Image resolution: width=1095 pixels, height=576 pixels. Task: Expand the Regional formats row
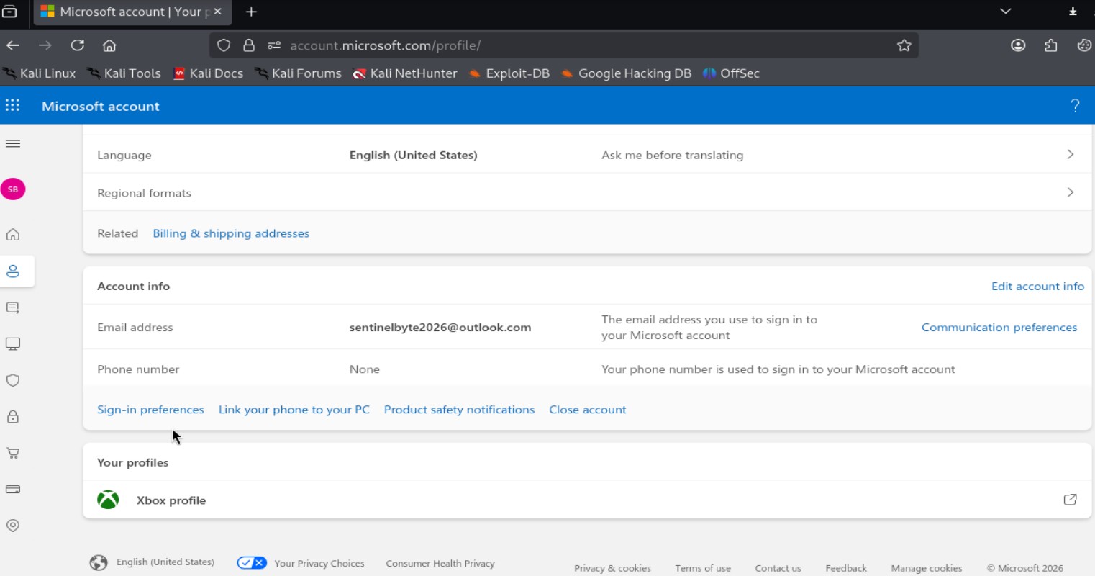(x=1070, y=192)
